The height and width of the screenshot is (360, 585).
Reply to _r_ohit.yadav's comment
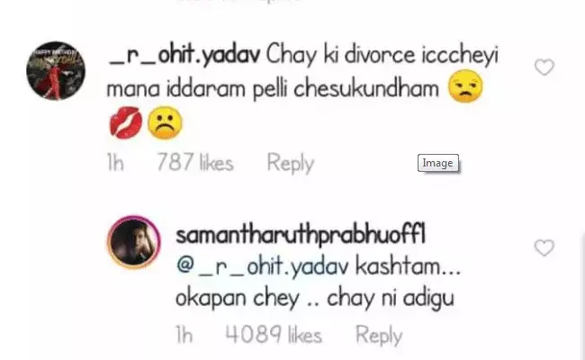pyautogui.click(x=291, y=164)
